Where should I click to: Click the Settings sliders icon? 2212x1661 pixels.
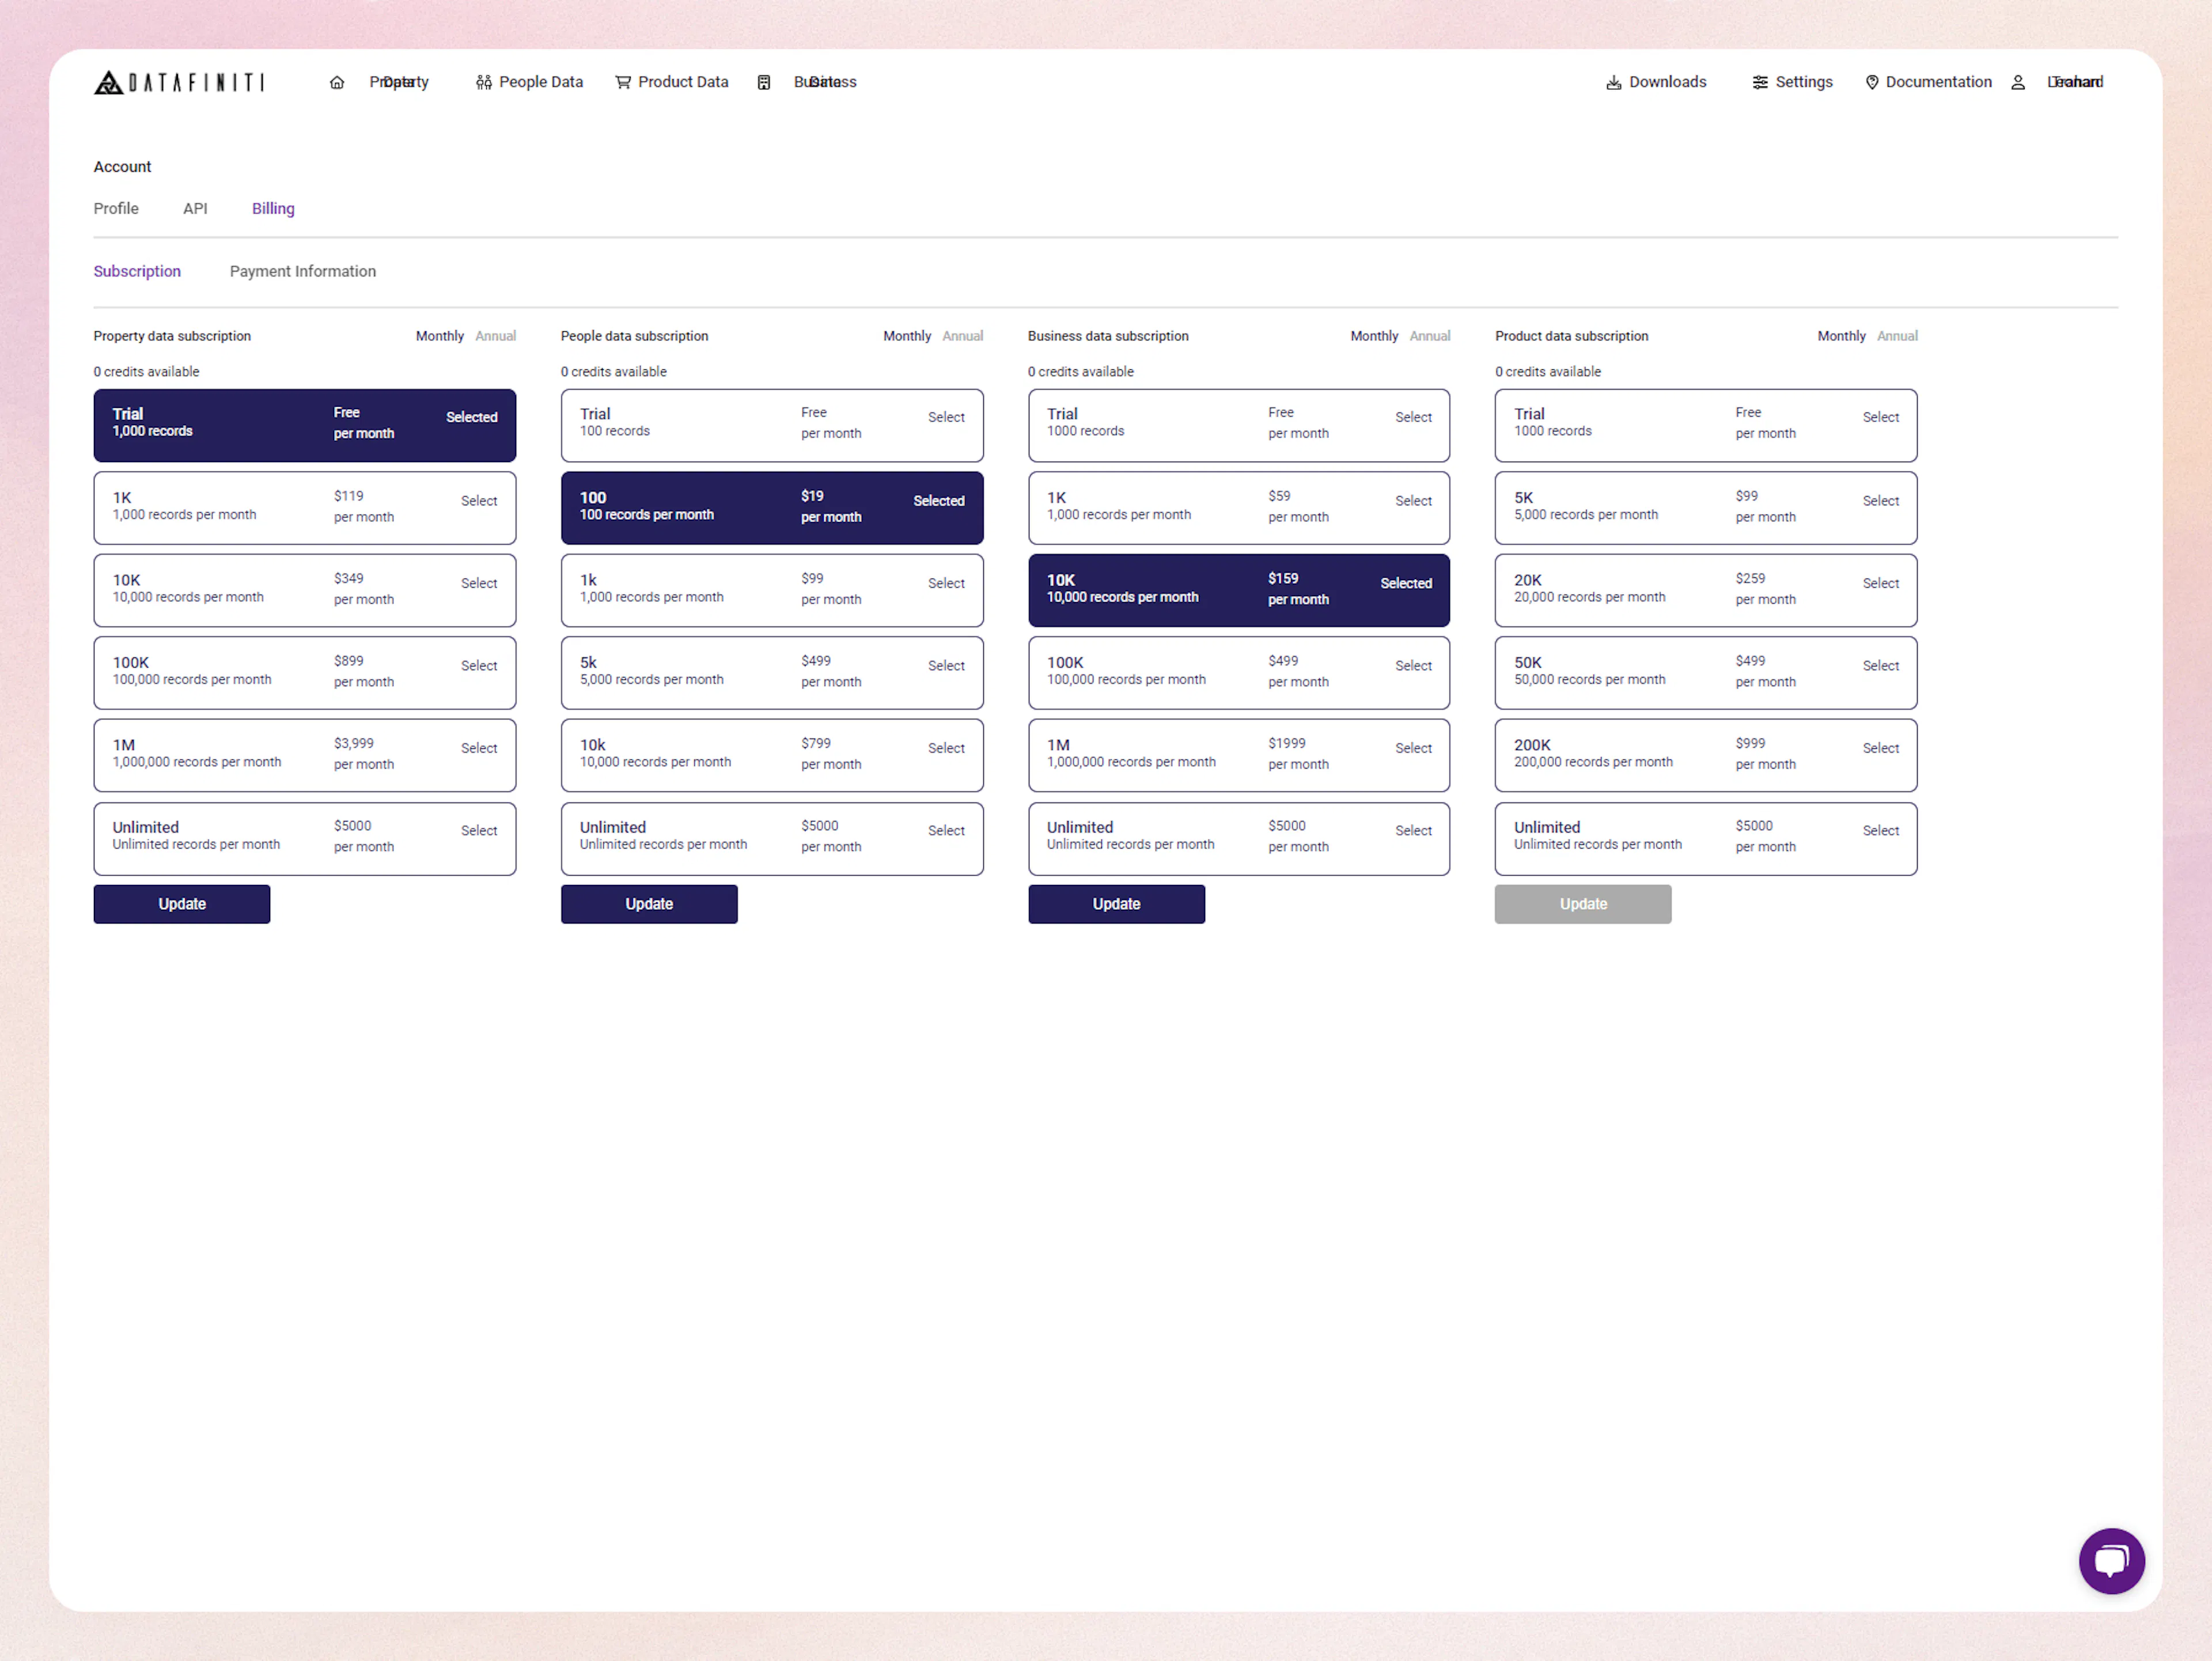coord(1760,83)
